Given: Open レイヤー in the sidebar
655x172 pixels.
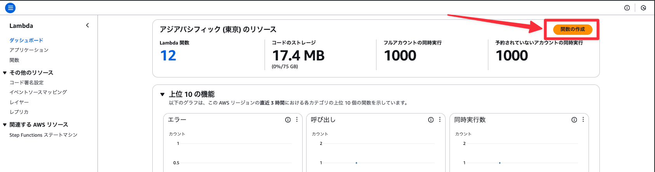Looking at the screenshot, I should point(19,102).
